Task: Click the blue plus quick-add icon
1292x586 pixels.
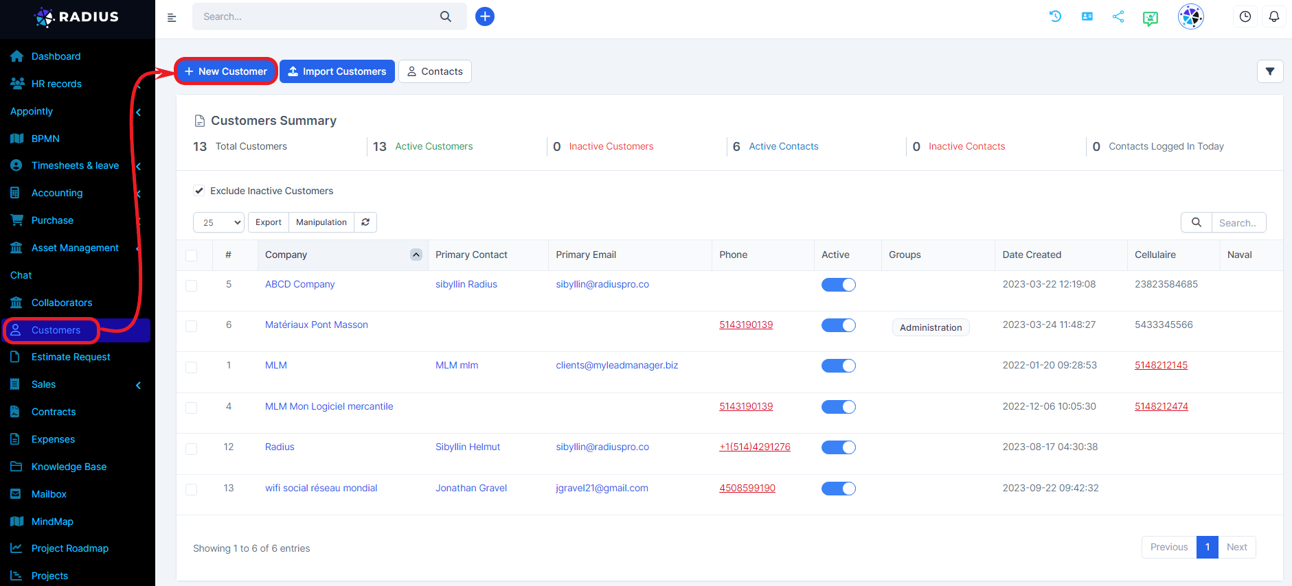Action: [x=485, y=16]
